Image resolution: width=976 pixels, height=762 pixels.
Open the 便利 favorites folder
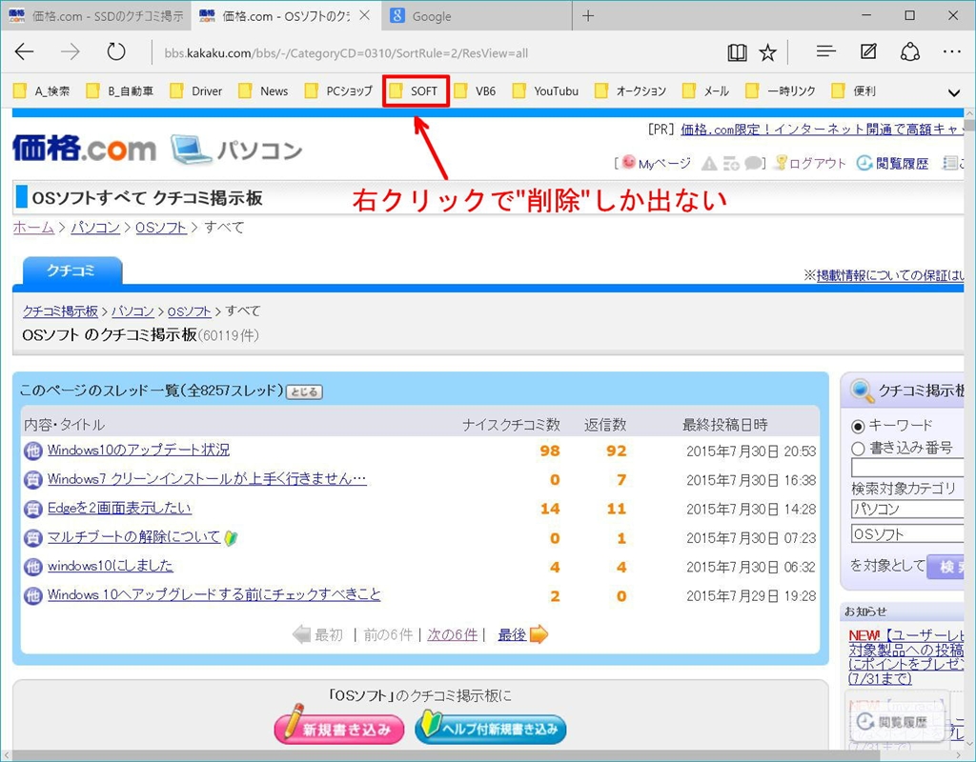pyautogui.click(x=854, y=91)
